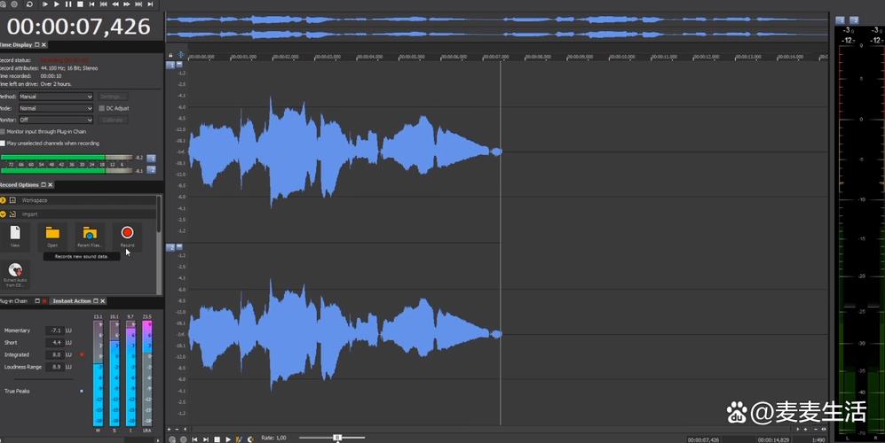
Task: Toggle channel 1 button above right peak meters
Action: tap(840, 20)
